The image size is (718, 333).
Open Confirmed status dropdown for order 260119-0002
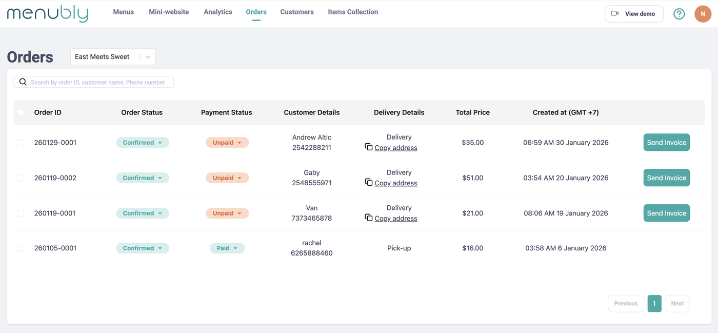point(143,178)
